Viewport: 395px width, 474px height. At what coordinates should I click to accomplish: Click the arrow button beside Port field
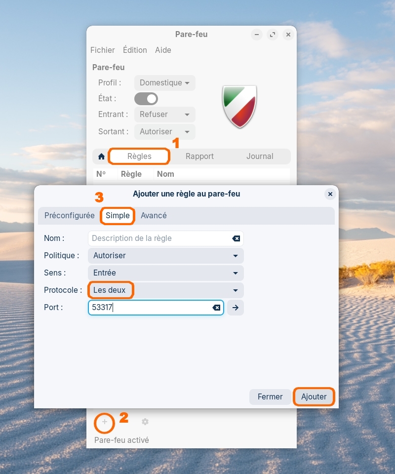pos(236,308)
